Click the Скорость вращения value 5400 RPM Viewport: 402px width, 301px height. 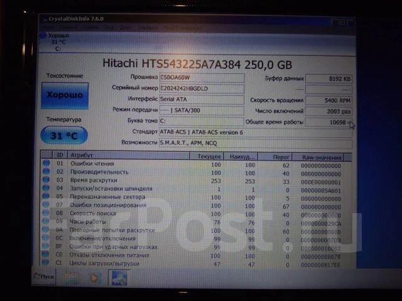pyautogui.click(x=329, y=100)
